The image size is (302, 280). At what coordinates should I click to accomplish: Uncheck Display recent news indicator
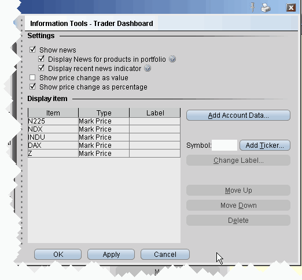[x=41, y=68]
